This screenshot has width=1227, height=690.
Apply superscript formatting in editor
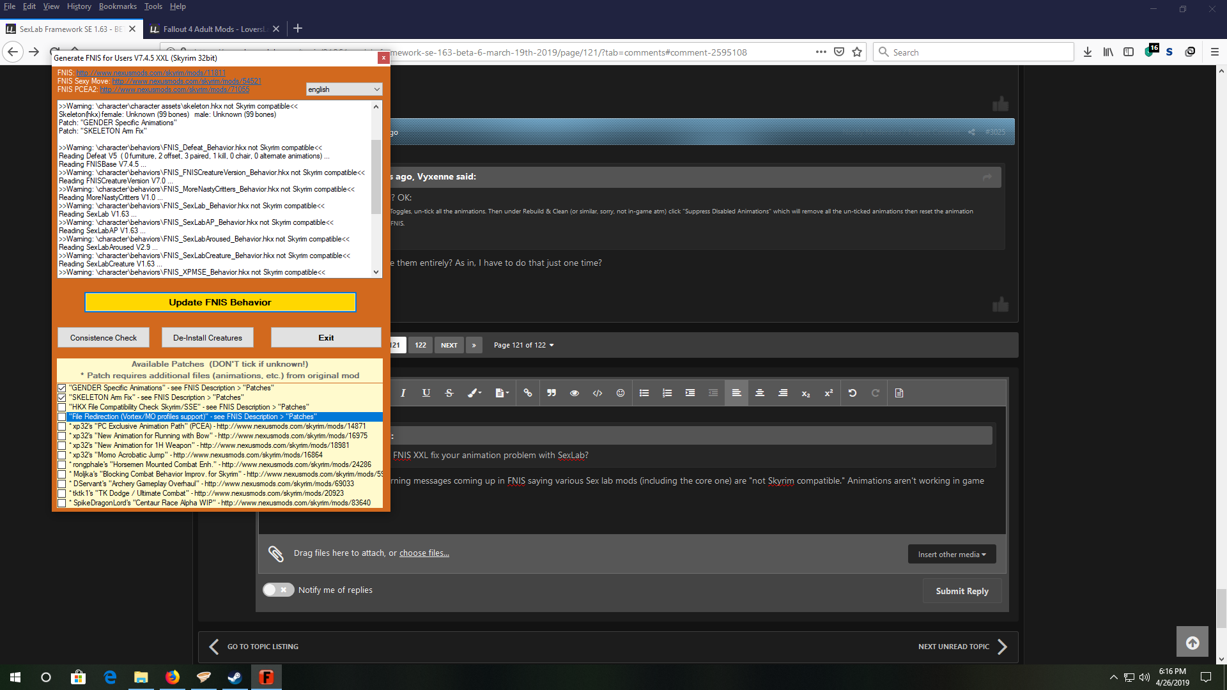(829, 393)
